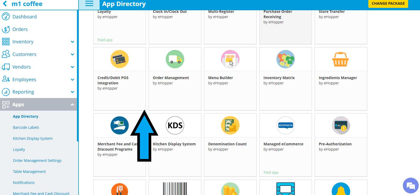The image size is (420, 195).
Task: Open the Menu Builder app icon
Action: click(x=230, y=59)
